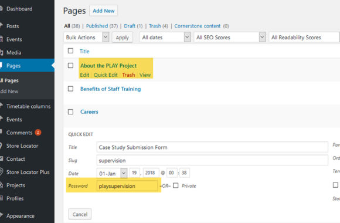The height and width of the screenshot is (223, 340).
Task: Click the Apply button
Action: click(x=123, y=38)
